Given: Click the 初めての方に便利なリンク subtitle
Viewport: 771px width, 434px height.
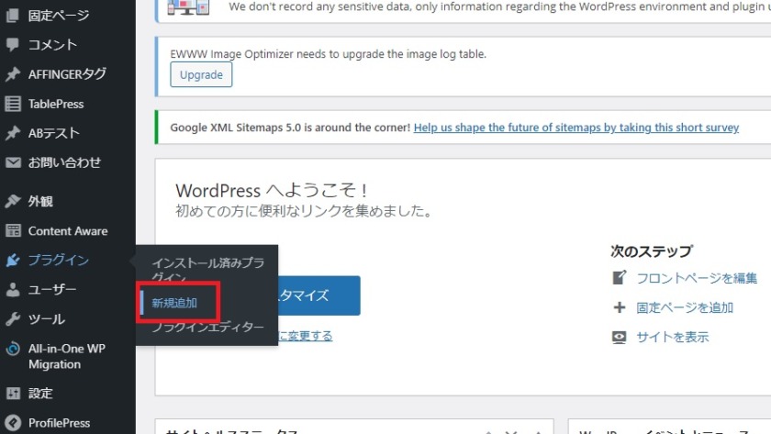Looking at the screenshot, I should click(304, 211).
